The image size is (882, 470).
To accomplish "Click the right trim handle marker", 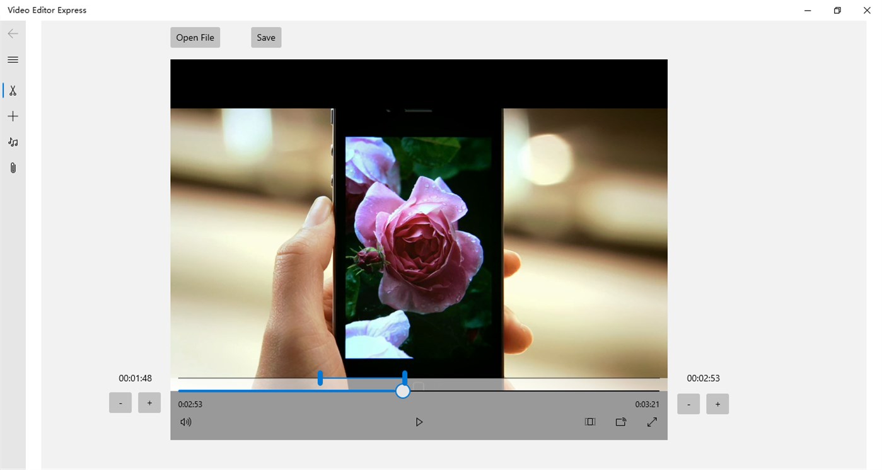I will pos(404,377).
